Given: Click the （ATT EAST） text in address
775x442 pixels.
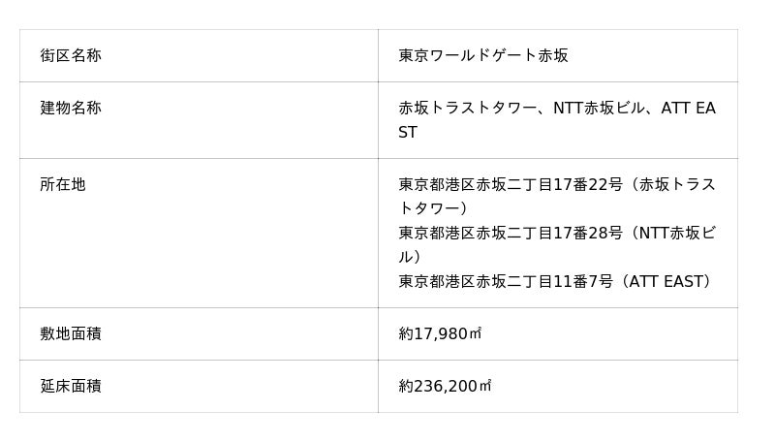Looking at the screenshot, I should point(668,282).
